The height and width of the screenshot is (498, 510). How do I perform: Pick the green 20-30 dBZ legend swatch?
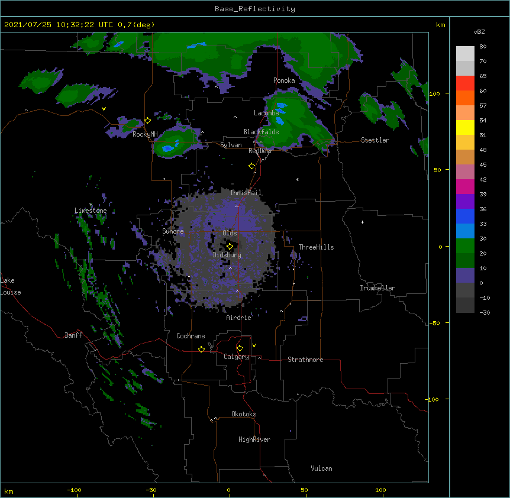[x=465, y=246]
